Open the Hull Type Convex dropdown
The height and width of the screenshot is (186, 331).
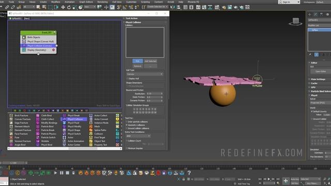[145, 74]
